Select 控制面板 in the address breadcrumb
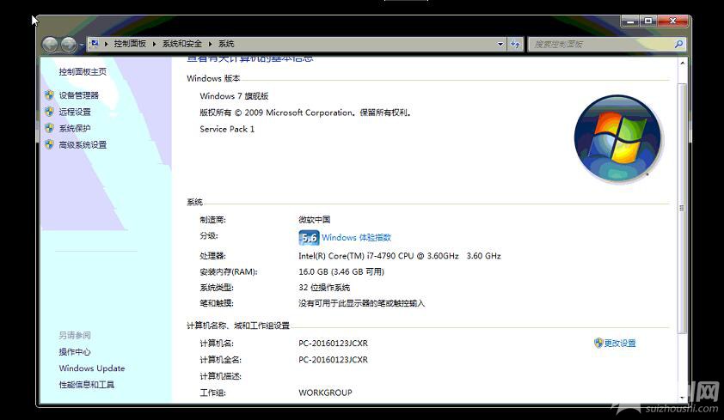This screenshot has width=724, height=420. pyautogui.click(x=130, y=44)
